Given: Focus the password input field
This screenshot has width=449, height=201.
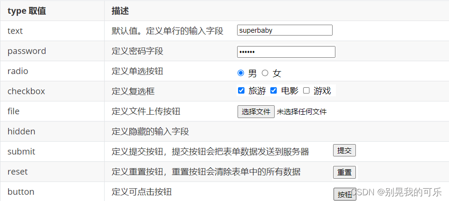Looking at the screenshot, I should pos(286,52).
